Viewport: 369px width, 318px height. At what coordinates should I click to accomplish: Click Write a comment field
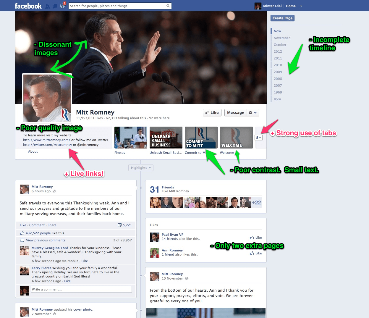[x=81, y=289]
